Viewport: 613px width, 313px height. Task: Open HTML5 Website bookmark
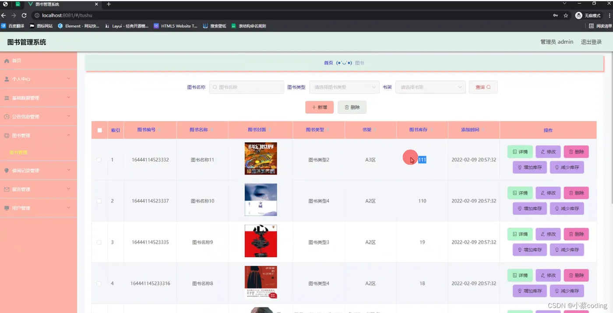[x=176, y=26]
